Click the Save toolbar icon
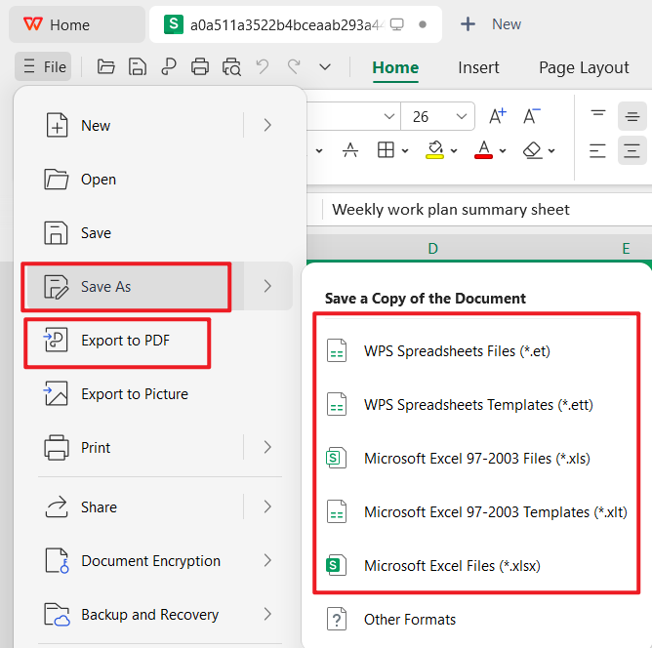Screen dimensions: 652x648 [138, 66]
